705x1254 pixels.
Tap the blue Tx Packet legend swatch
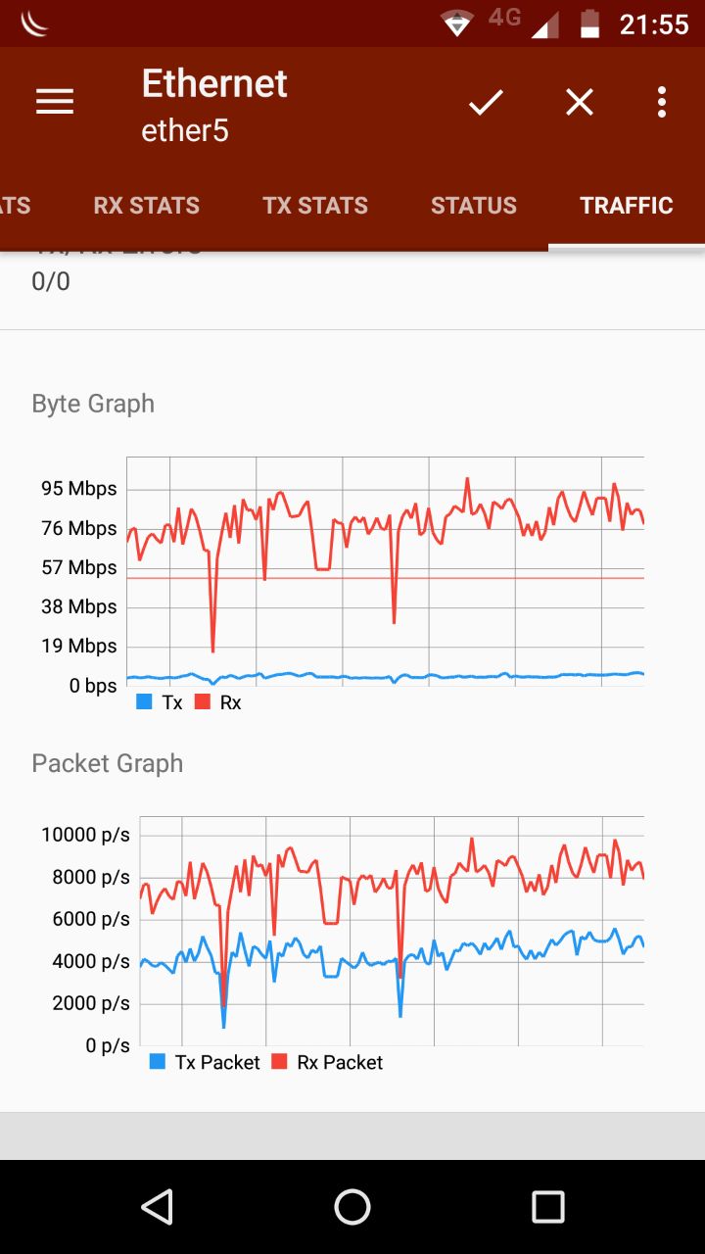[158, 1062]
